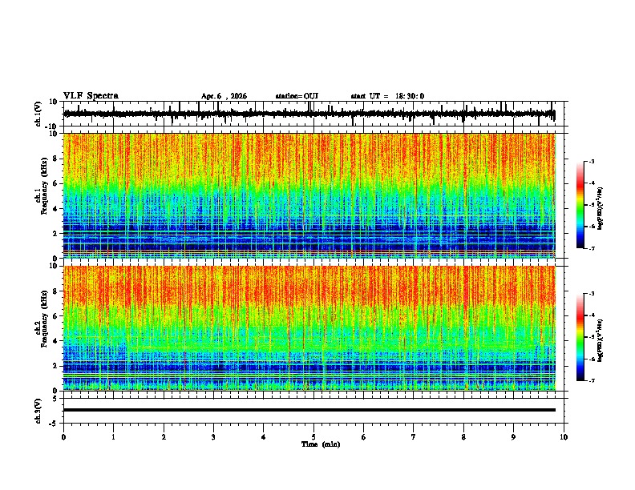The width and height of the screenshot is (635, 490).
Task: Click time axis tick label "7"
Action: 414,437
